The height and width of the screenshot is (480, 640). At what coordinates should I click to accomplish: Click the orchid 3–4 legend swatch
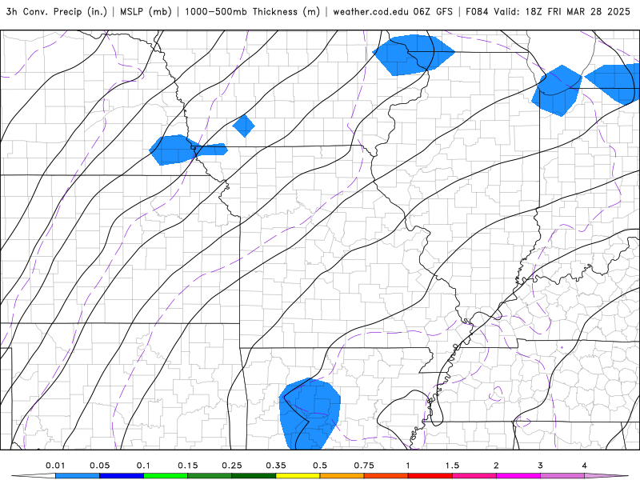(x=562, y=476)
